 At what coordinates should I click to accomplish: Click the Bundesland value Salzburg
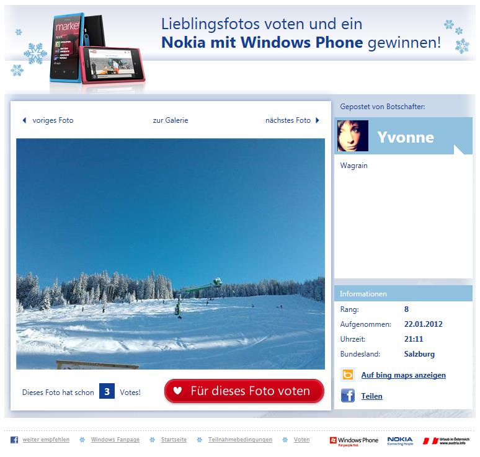click(x=419, y=354)
